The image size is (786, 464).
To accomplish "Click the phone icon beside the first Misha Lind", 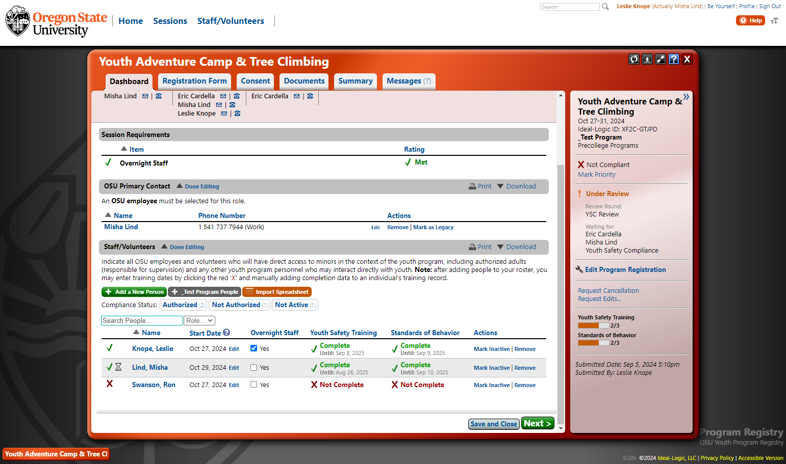I will [159, 96].
